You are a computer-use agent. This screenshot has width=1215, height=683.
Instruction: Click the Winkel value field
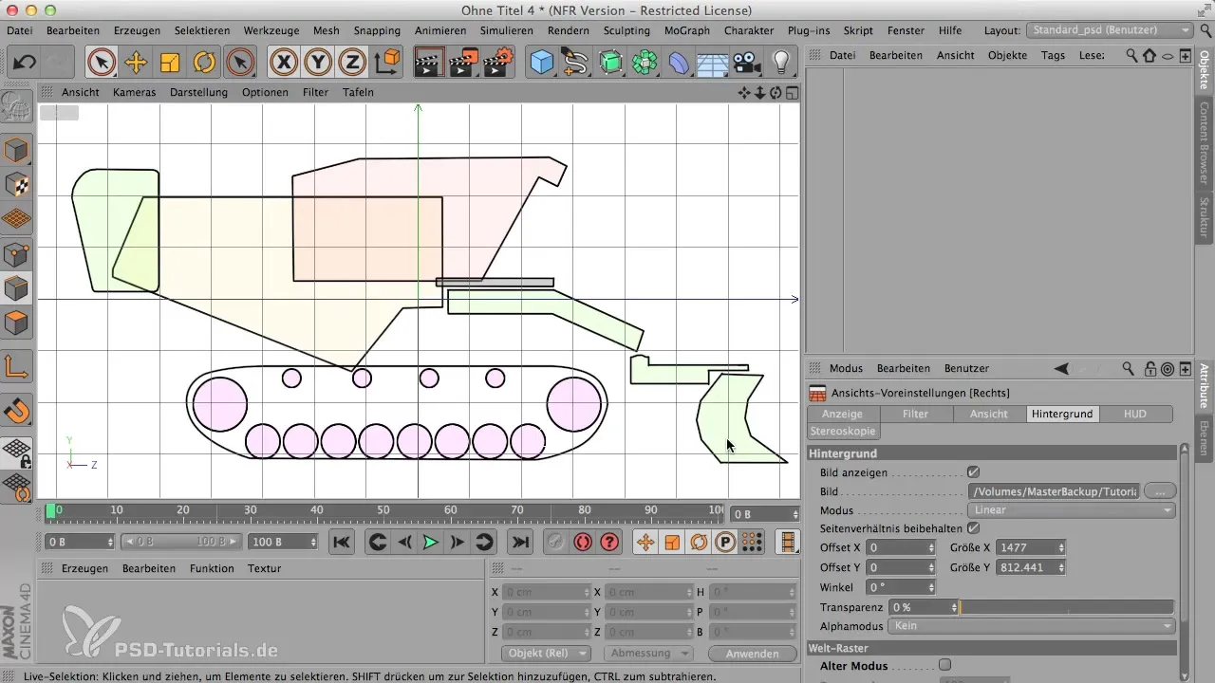tap(901, 587)
